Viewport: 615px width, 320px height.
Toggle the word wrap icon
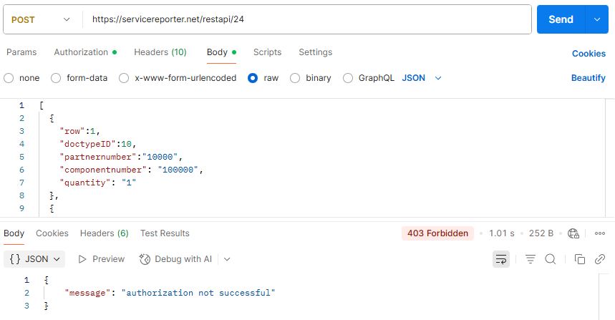click(x=501, y=259)
